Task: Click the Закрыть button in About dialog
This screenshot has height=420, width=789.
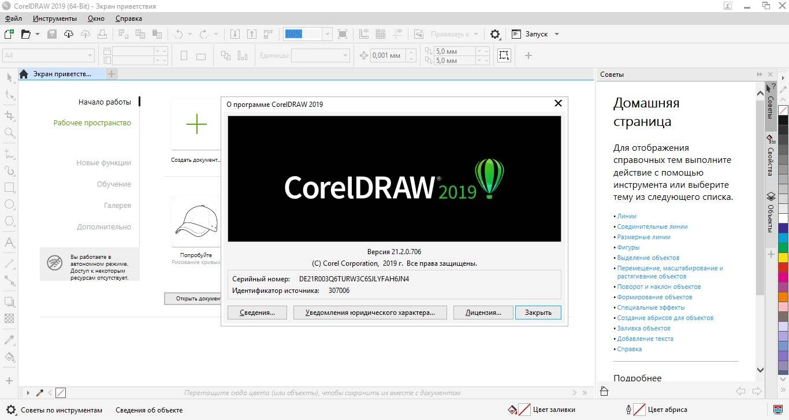Action: 538,313
